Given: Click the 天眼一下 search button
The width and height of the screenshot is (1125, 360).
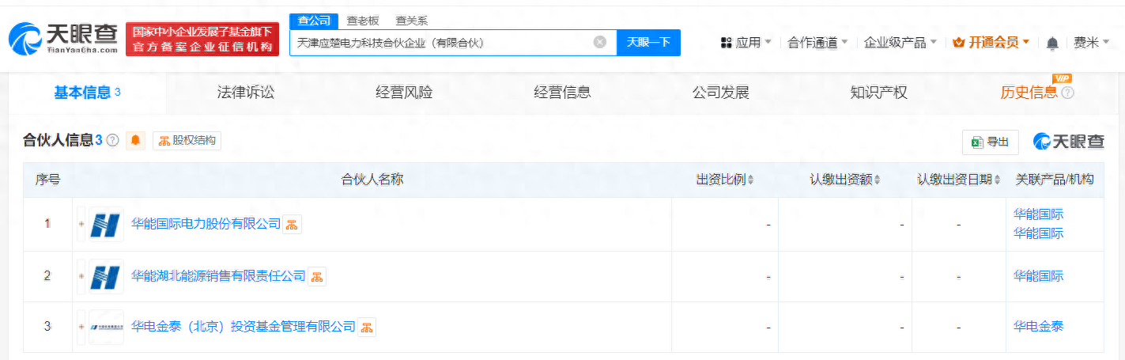Looking at the screenshot, I should [x=648, y=42].
